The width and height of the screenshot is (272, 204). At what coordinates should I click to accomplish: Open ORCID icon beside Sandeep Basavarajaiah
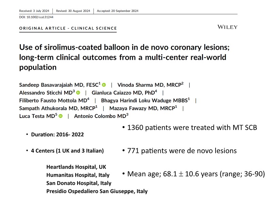click(104, 85)
